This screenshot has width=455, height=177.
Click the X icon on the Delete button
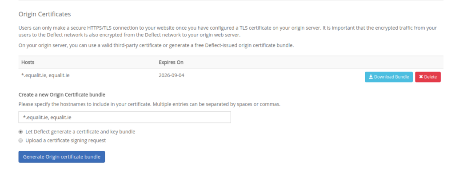pos(421,77)
